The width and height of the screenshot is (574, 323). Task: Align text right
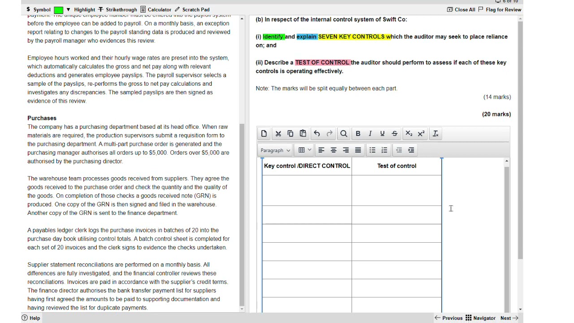click(346, 150)
